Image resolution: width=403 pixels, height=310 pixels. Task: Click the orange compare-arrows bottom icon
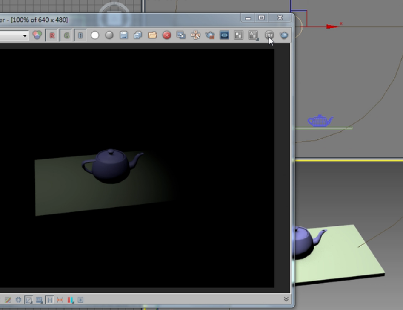[60, 300]
